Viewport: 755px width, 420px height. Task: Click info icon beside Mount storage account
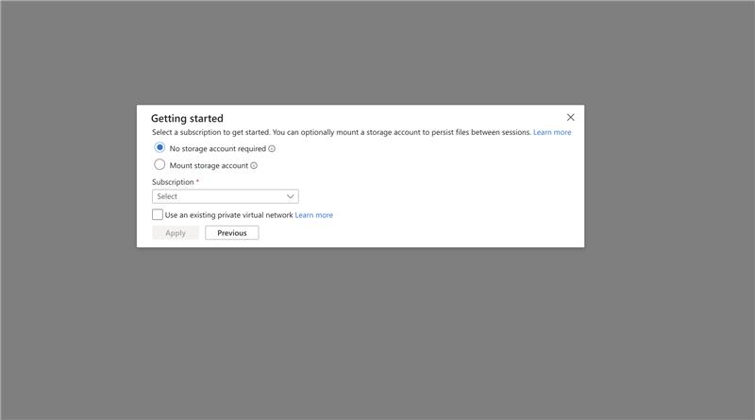254,166
